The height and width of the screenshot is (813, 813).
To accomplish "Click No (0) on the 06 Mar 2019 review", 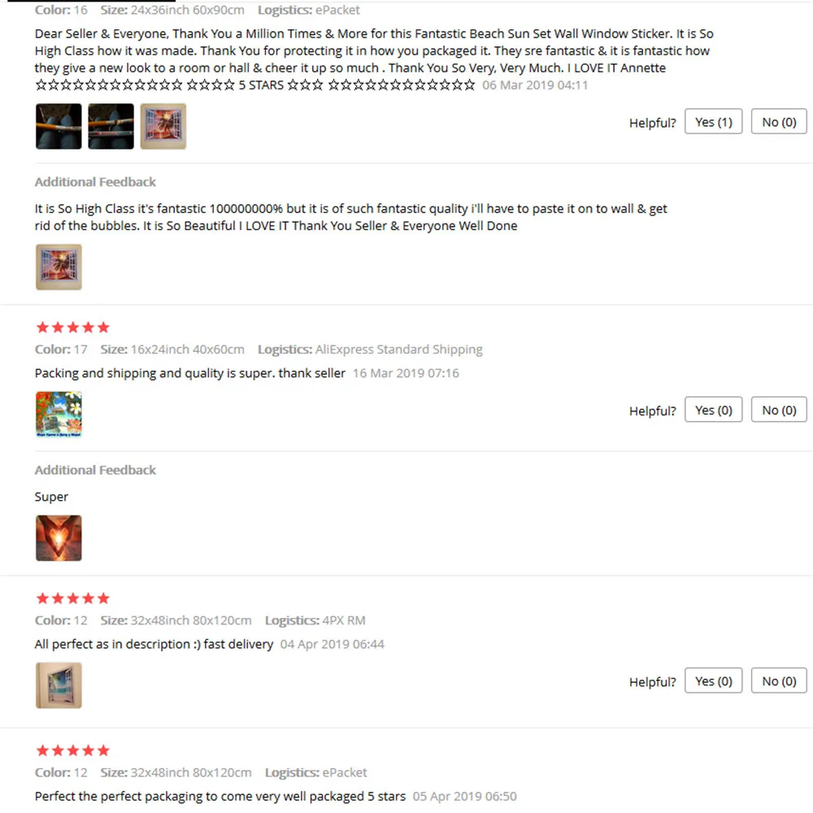I will 779,122.
